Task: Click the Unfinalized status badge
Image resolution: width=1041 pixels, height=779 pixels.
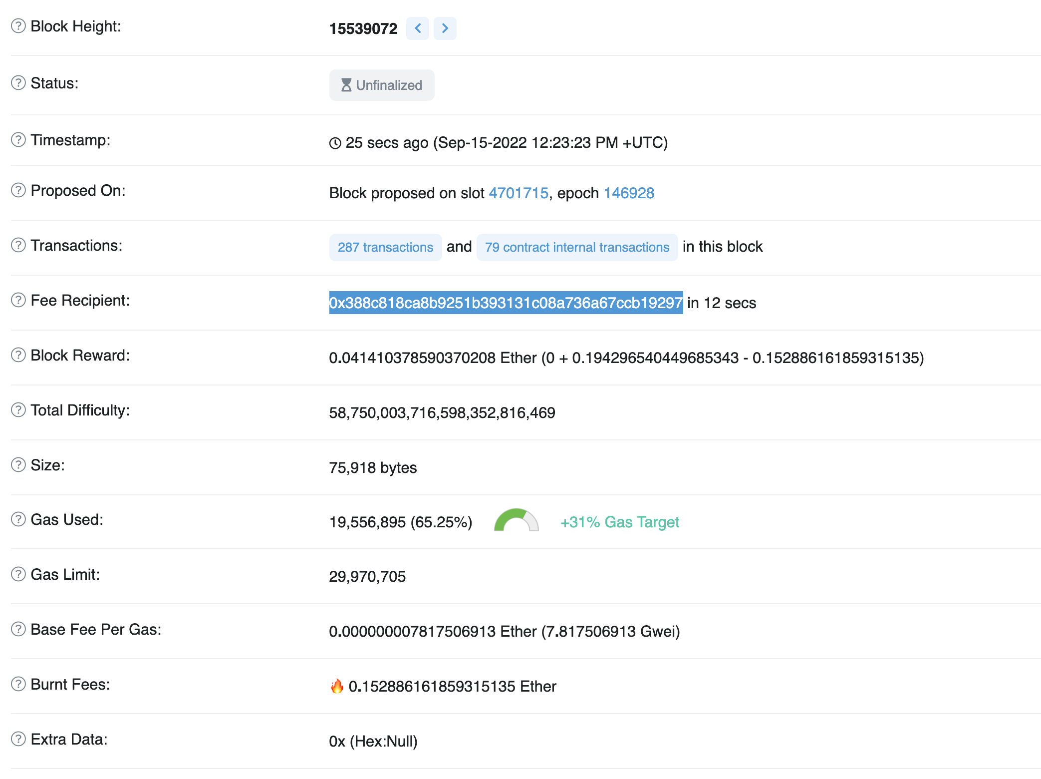Action: point(382,85)
